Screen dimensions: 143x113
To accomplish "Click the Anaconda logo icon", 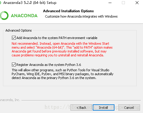I will click(x=4, y=16).
